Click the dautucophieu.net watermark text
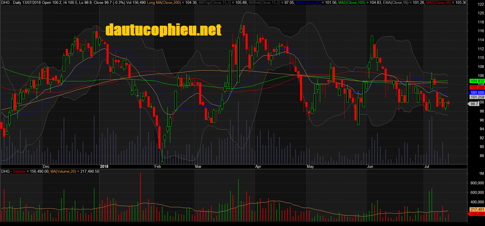The image size is (485, 226). pos(163,30)
